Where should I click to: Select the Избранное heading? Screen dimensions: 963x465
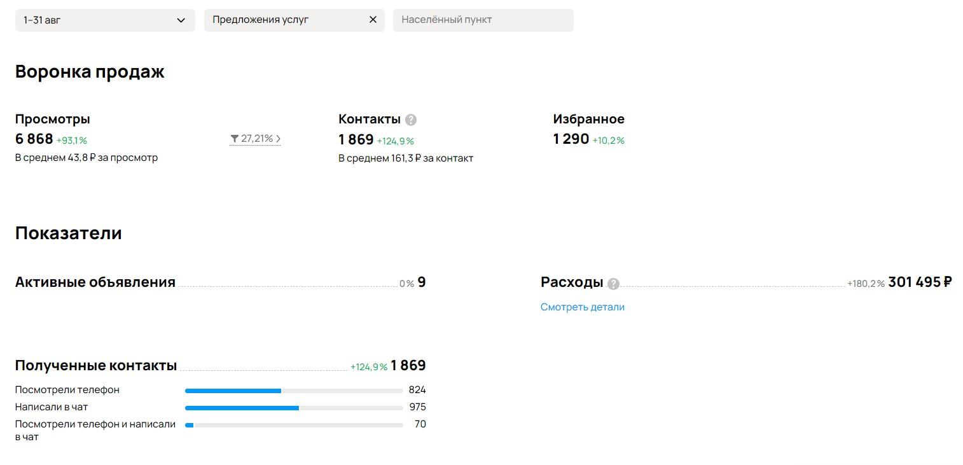[589, 119]
